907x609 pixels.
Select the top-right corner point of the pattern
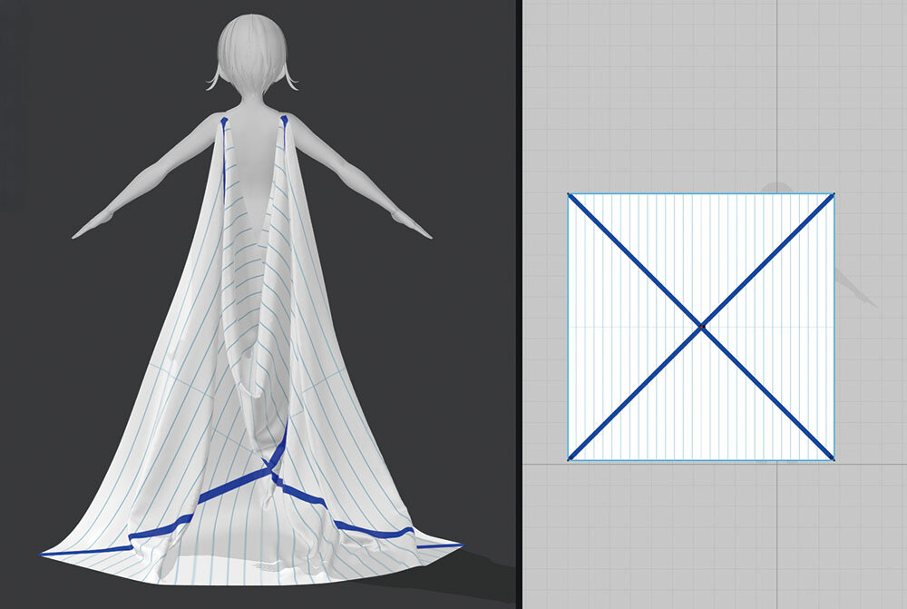[x=834, y=193]
